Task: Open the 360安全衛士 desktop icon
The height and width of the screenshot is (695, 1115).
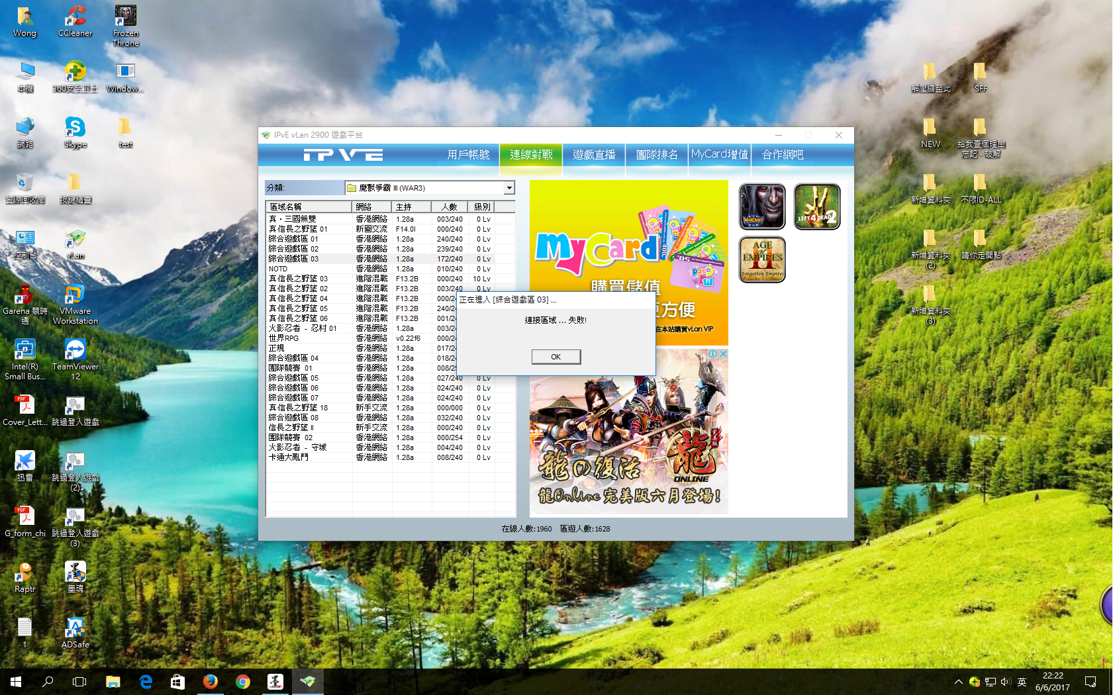Action: (x=75, y=77)
